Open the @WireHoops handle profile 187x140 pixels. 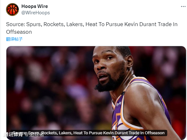[x=36, y=13]
